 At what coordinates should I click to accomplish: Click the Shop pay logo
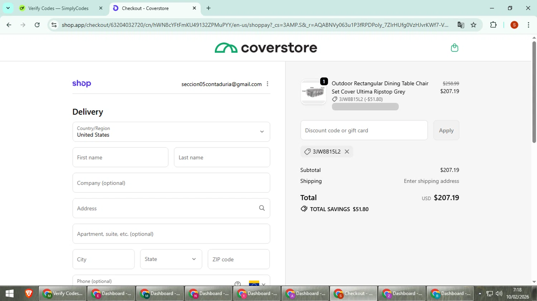click(82, 84)
